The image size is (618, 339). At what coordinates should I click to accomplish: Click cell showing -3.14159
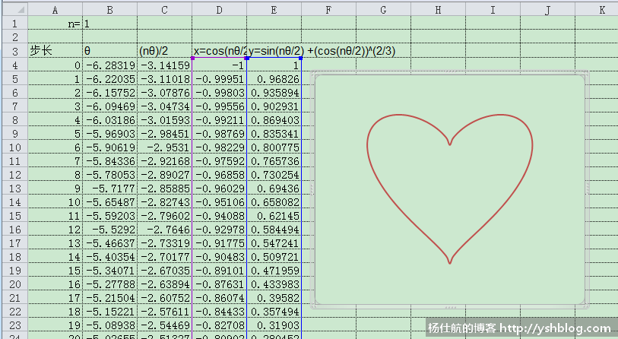(165, 65)
